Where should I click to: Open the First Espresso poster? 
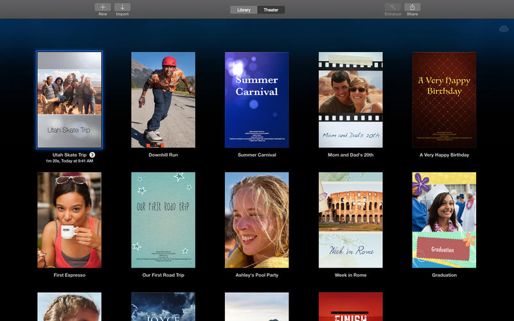pyautogui.click(x=69, y=220)
